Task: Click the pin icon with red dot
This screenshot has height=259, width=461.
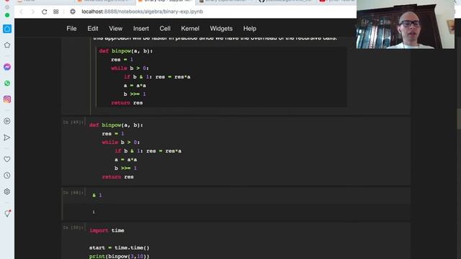Action: pos(7,214)
